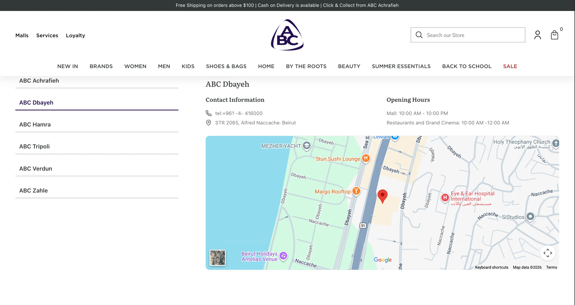Click the shopping bag item count 0
This screenshot has height=305, width=575.
coord(561,29)
